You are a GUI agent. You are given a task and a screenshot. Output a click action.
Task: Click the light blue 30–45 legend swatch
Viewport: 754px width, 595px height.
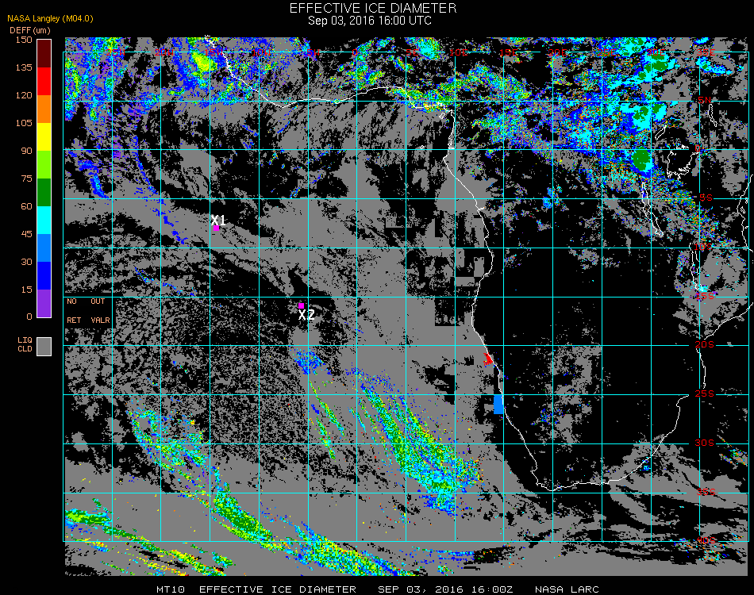[x=44, y=248]
